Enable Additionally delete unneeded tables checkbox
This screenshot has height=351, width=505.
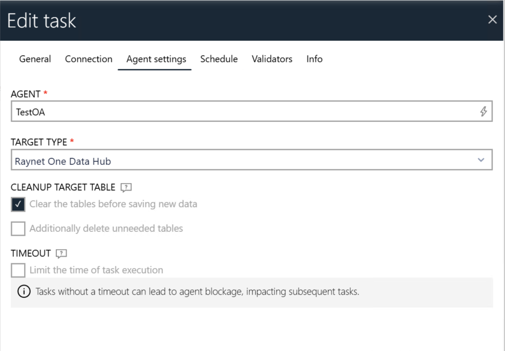coord(18,229)
